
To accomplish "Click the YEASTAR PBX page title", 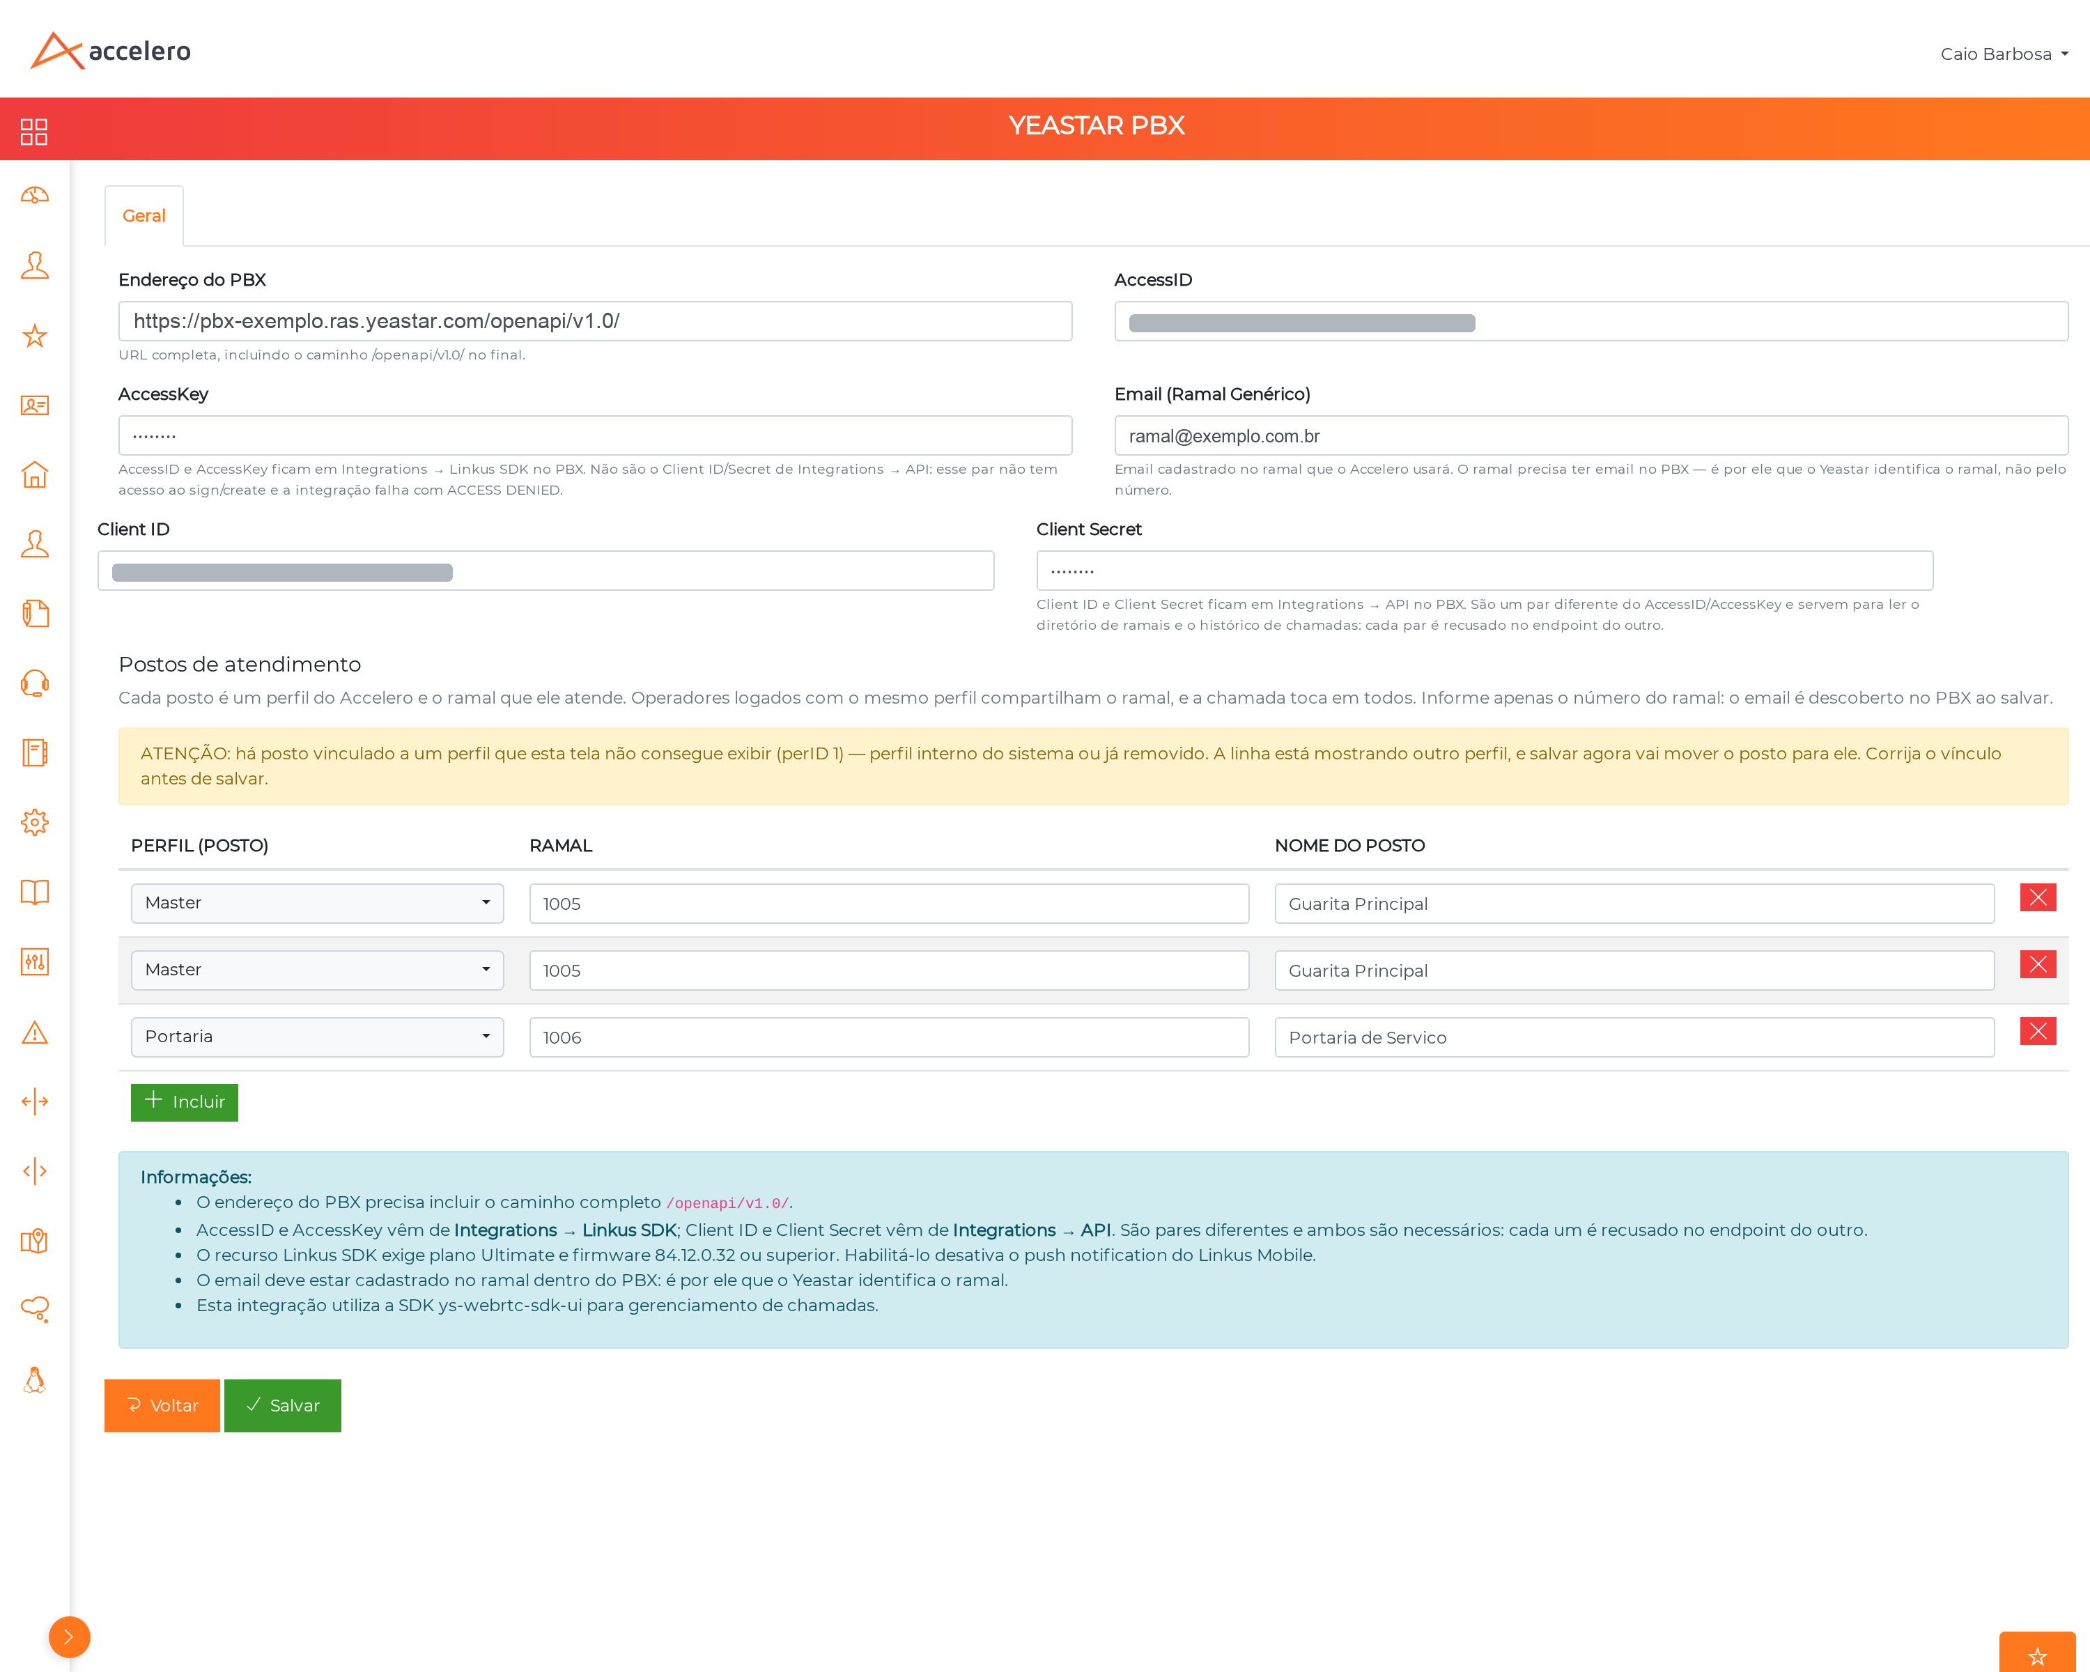I will pos(1097,126).
